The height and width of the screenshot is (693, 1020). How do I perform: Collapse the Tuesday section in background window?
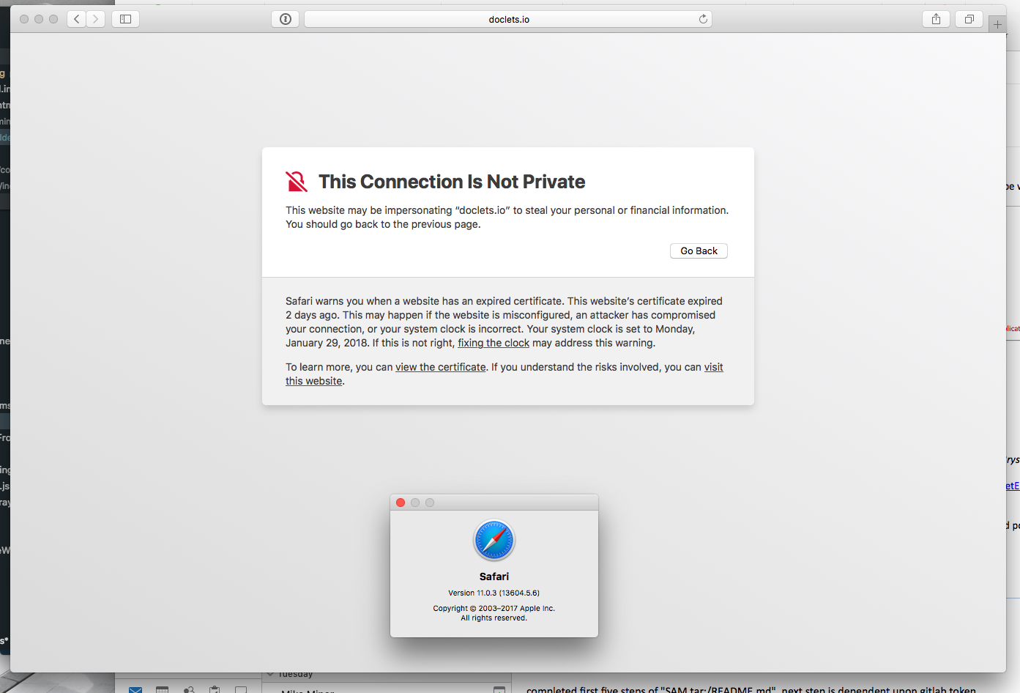(270, 674)
